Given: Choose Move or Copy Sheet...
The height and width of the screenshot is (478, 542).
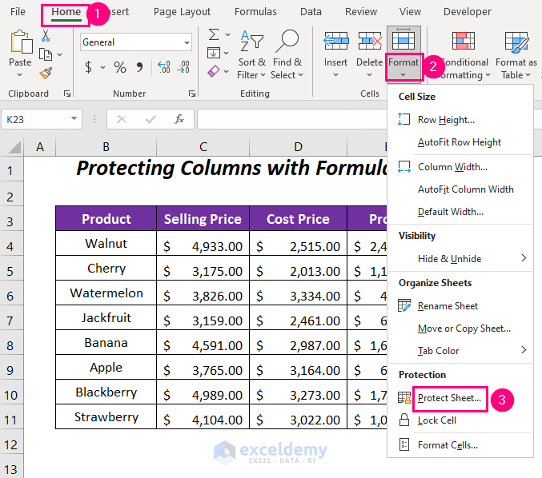Looking at the screenshot, I should point(460,329).
